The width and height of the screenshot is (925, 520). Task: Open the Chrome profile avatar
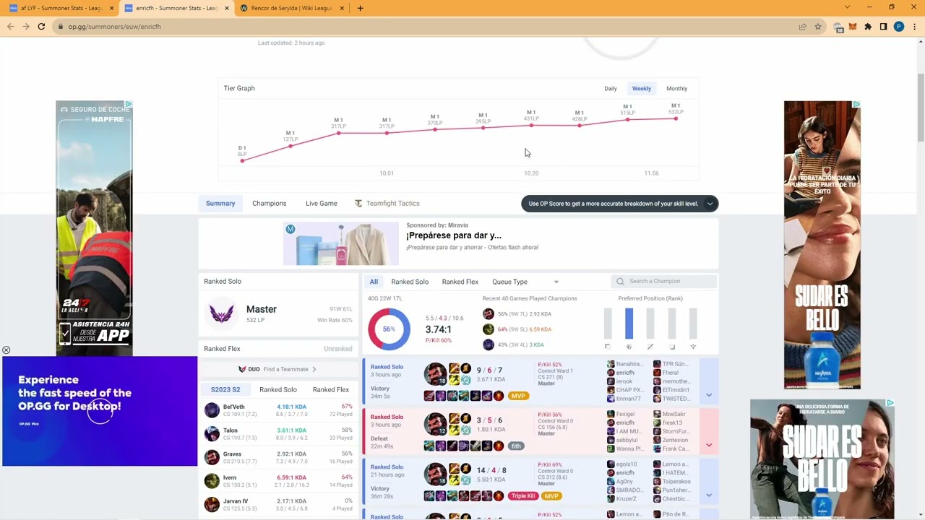click(899, 27)
